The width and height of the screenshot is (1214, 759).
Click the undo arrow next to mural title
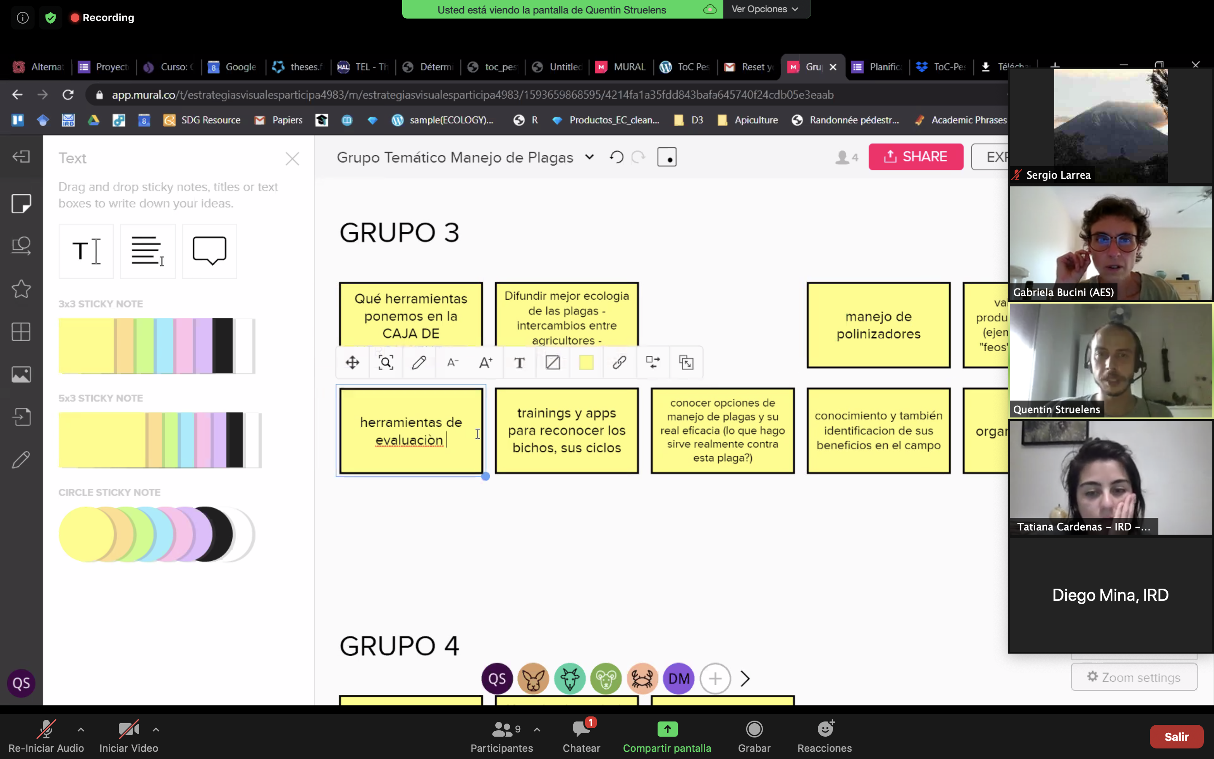pyautogui.click(x=617, y=157)
